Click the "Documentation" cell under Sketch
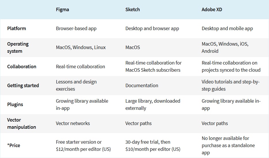Viewport: 269px width, 158px height. [x=142, y=85]
